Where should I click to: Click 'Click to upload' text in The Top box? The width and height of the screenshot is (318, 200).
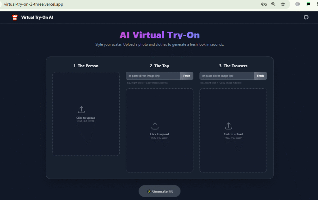159,134
